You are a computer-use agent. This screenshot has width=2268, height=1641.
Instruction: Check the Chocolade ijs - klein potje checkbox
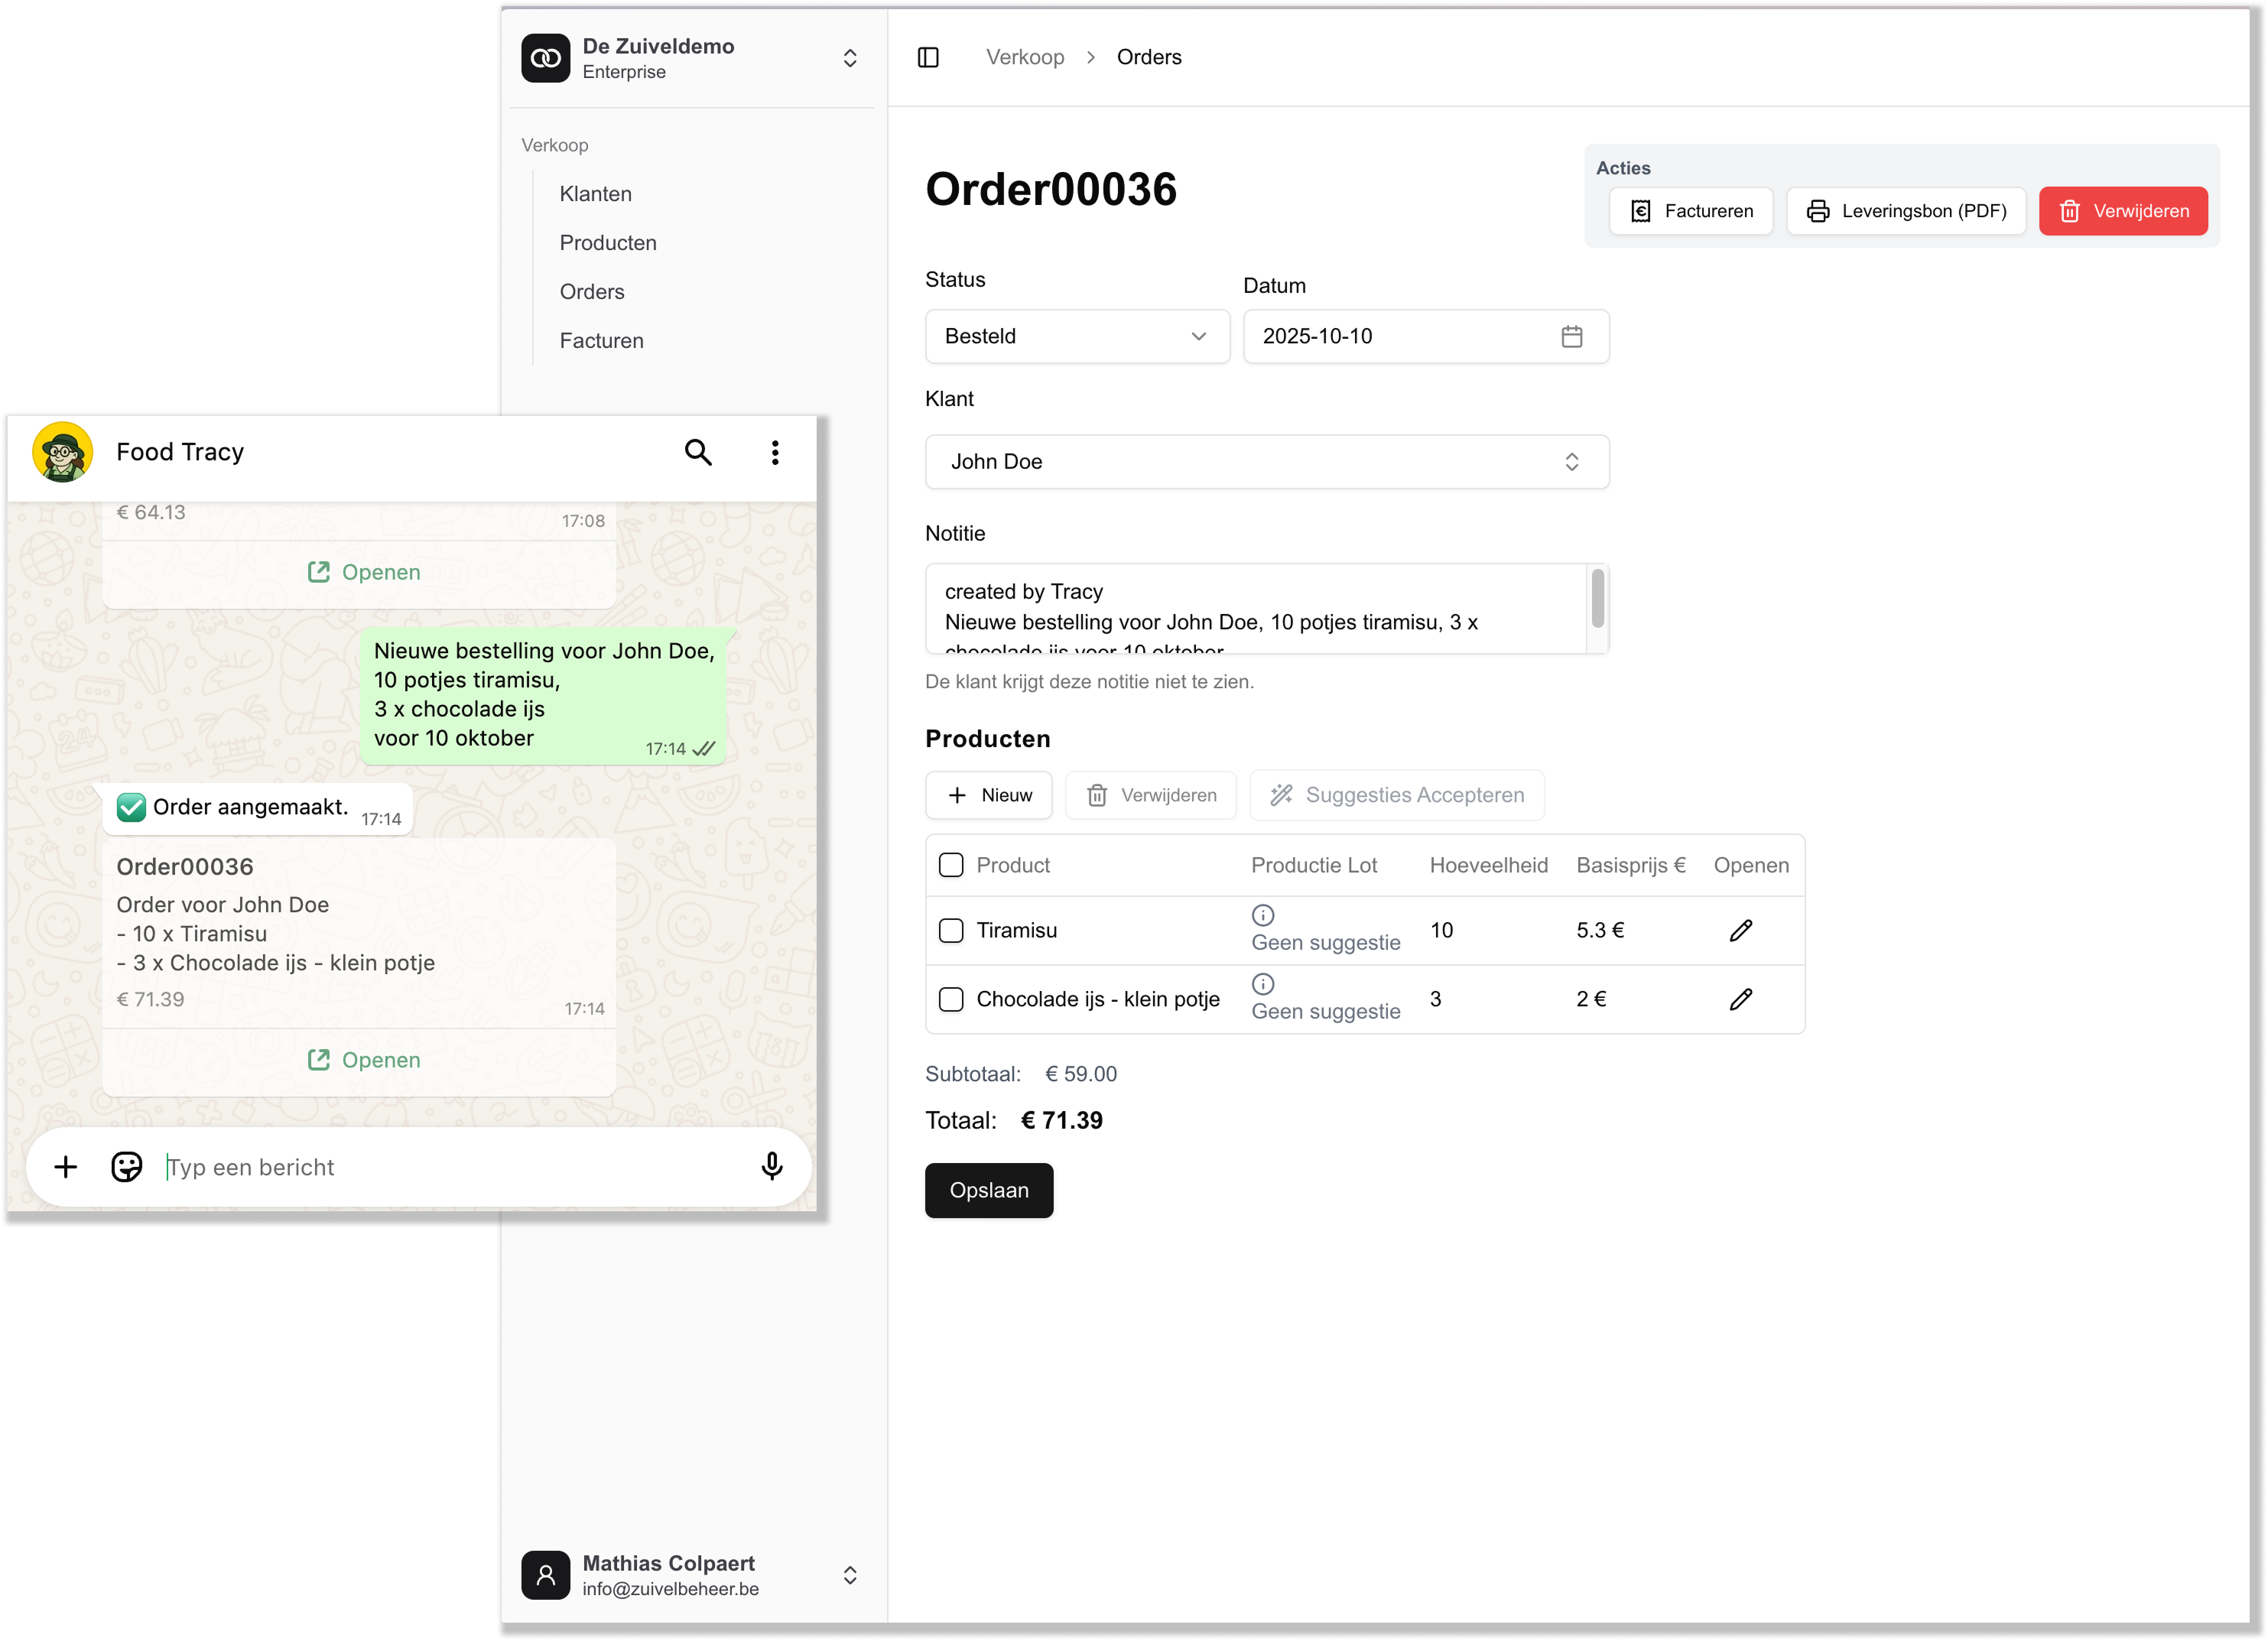pos(951,999)
